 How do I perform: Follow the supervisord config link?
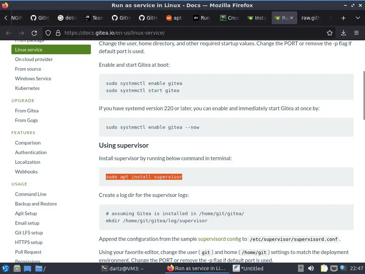pyautogui.click(x=220, y=239)
